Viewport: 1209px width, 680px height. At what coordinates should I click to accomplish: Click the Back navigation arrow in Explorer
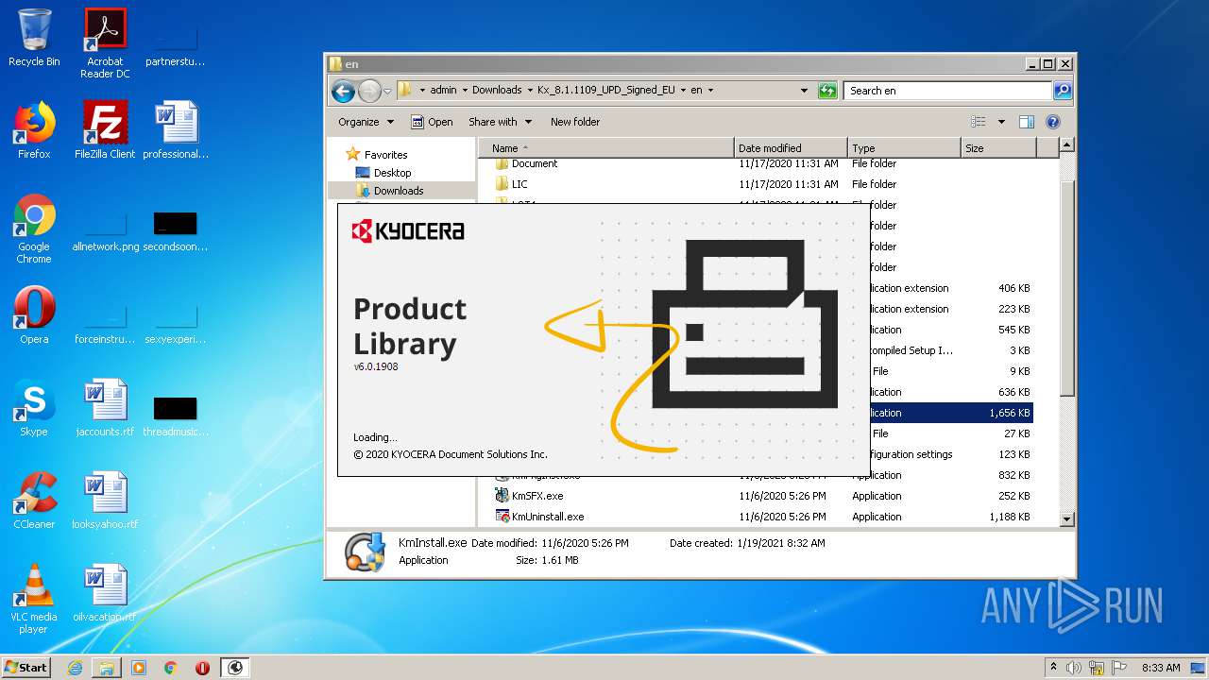pyautogui.click(x=343, y=91)
